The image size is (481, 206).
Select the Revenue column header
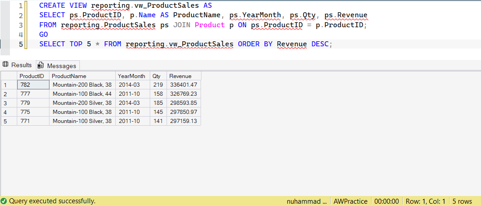pos(184,76)
